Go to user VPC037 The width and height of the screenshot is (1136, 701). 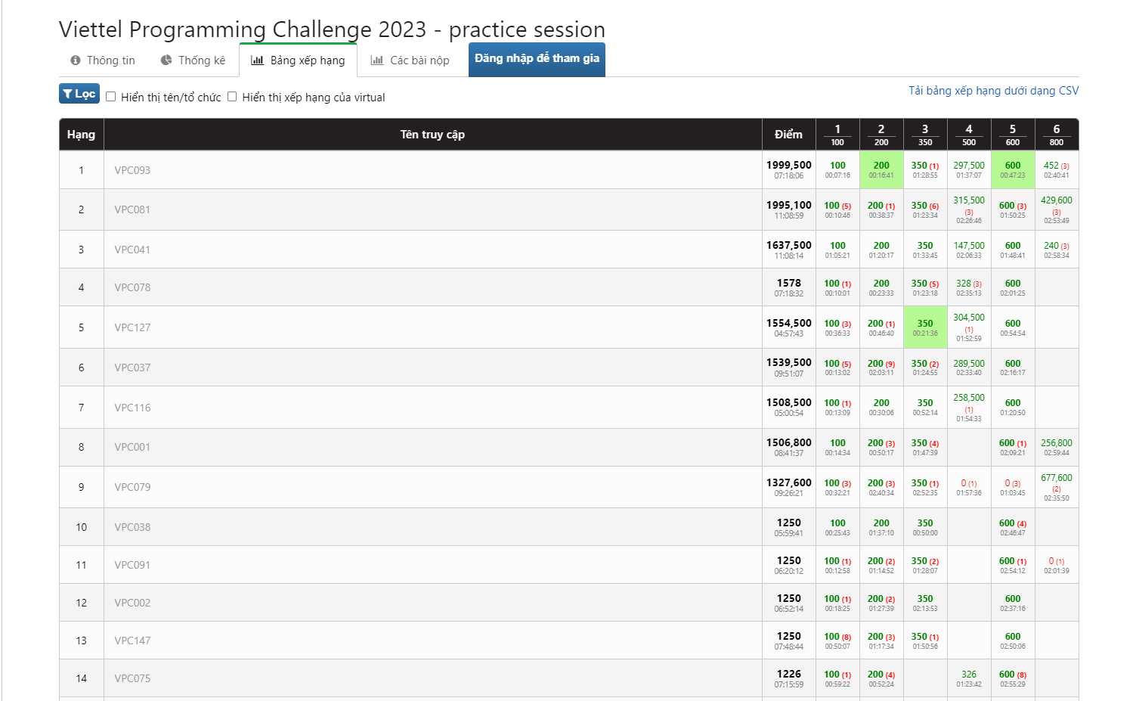click(x=132, y=368)
